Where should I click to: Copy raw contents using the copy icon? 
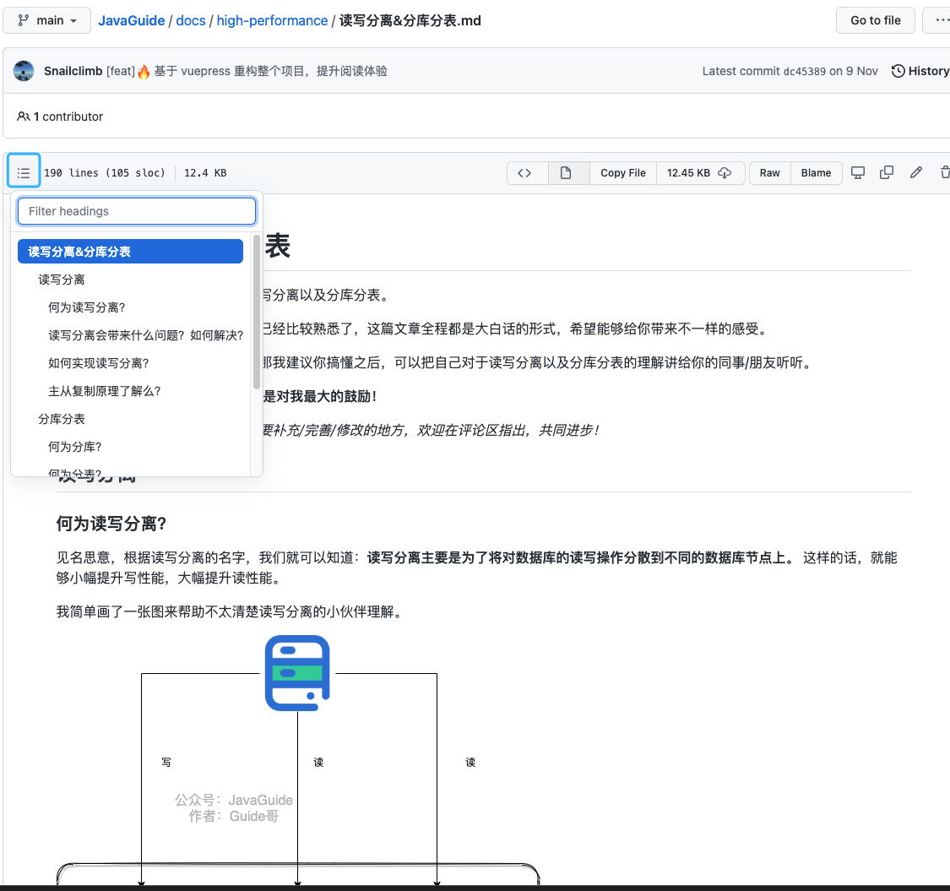(887, 173)
